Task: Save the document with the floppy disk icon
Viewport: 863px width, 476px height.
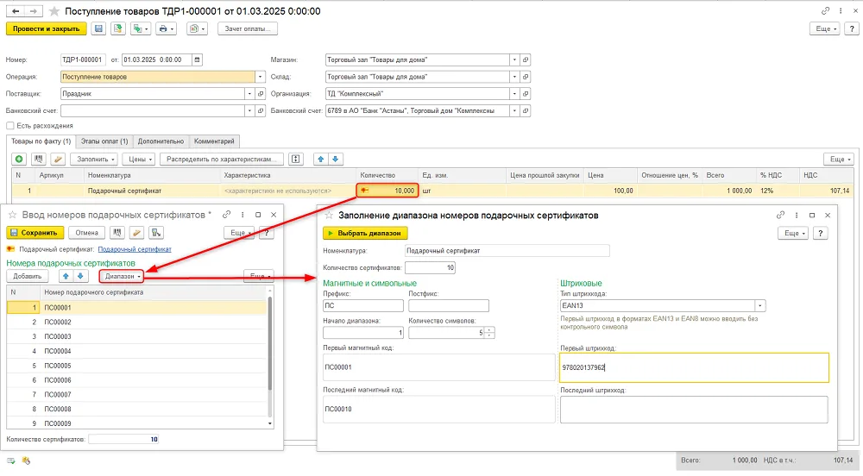Action: click(98, 28)
